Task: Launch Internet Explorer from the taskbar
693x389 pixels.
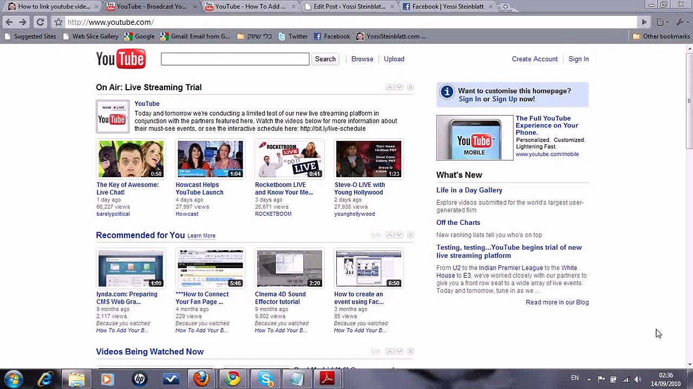Action: click(45, 379)
